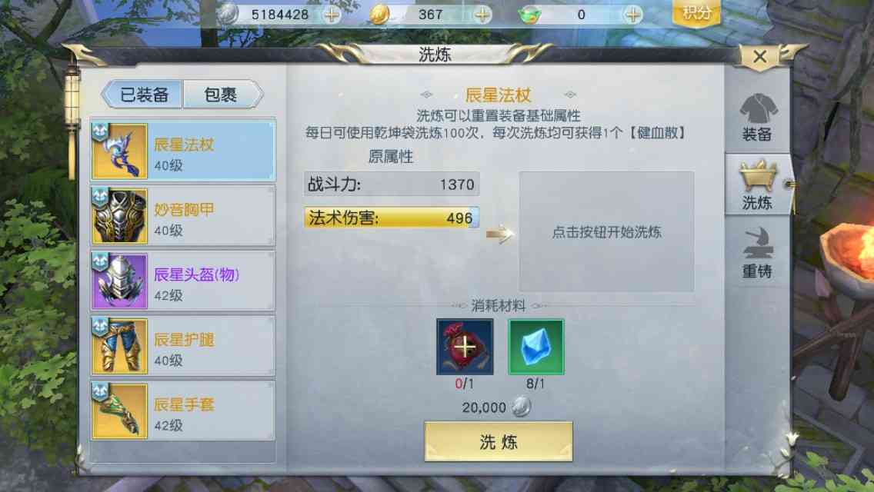
Task: Open the 重铸 reforge anvil tab
Action: pos(757,254)
